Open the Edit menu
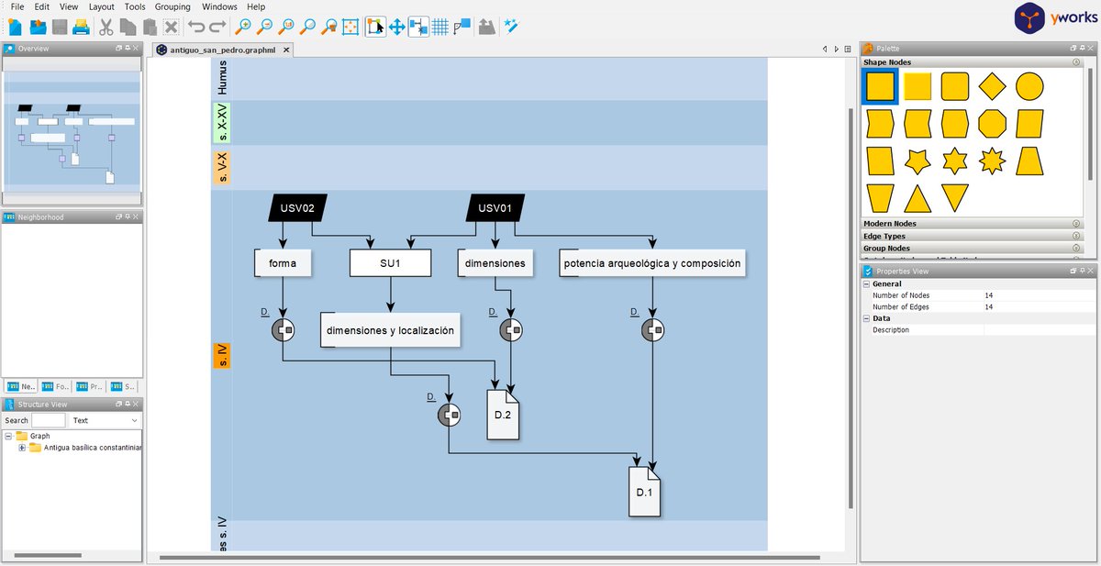Image resolution: width=1101 pixels, height=566 pixels. (x=42, y=6)
